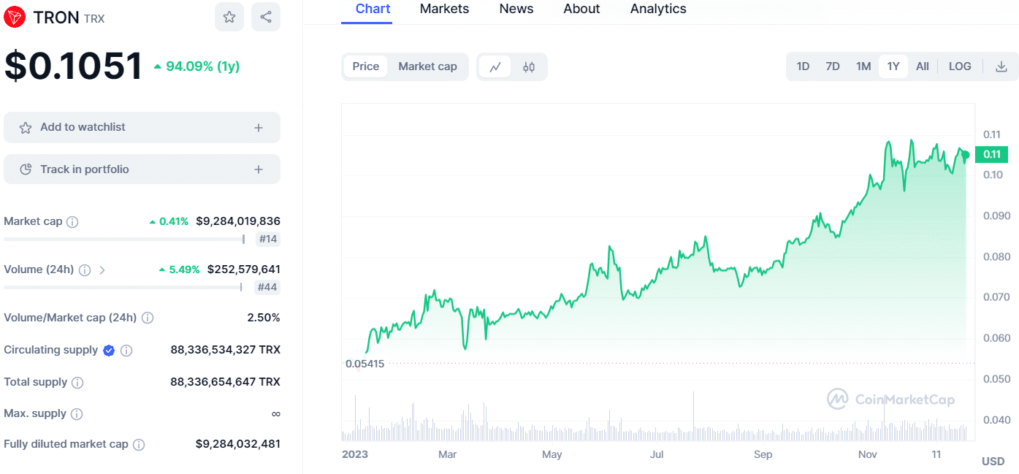Open the share icon button
This screenshot has height=474, width=1019.
tap(266, 17)
